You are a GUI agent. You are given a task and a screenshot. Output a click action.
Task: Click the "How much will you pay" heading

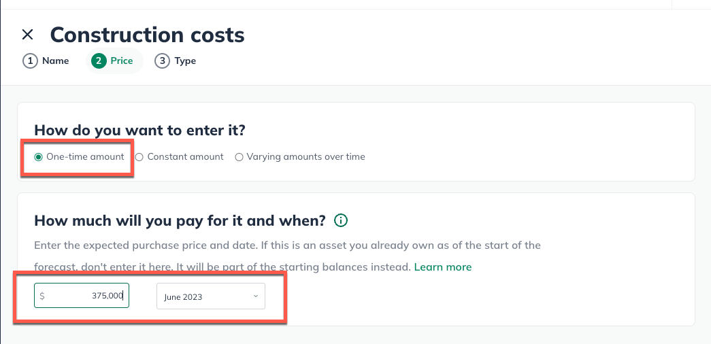[x=180, y=221]
